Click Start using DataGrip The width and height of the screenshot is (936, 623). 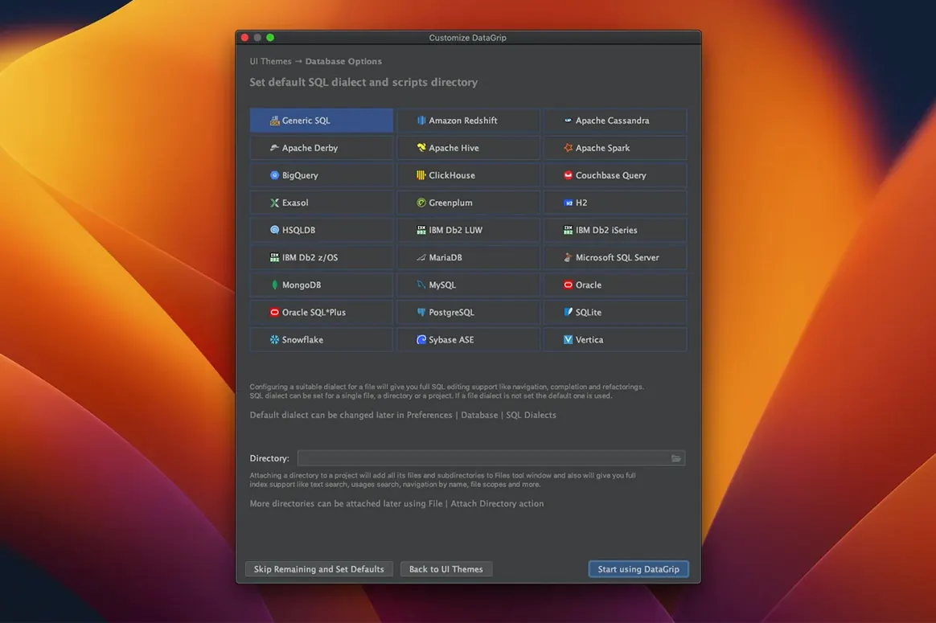(x=638, y=569)
